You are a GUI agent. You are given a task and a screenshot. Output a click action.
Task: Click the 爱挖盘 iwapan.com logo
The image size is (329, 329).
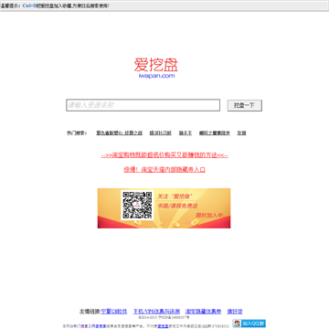pos(156,69)
